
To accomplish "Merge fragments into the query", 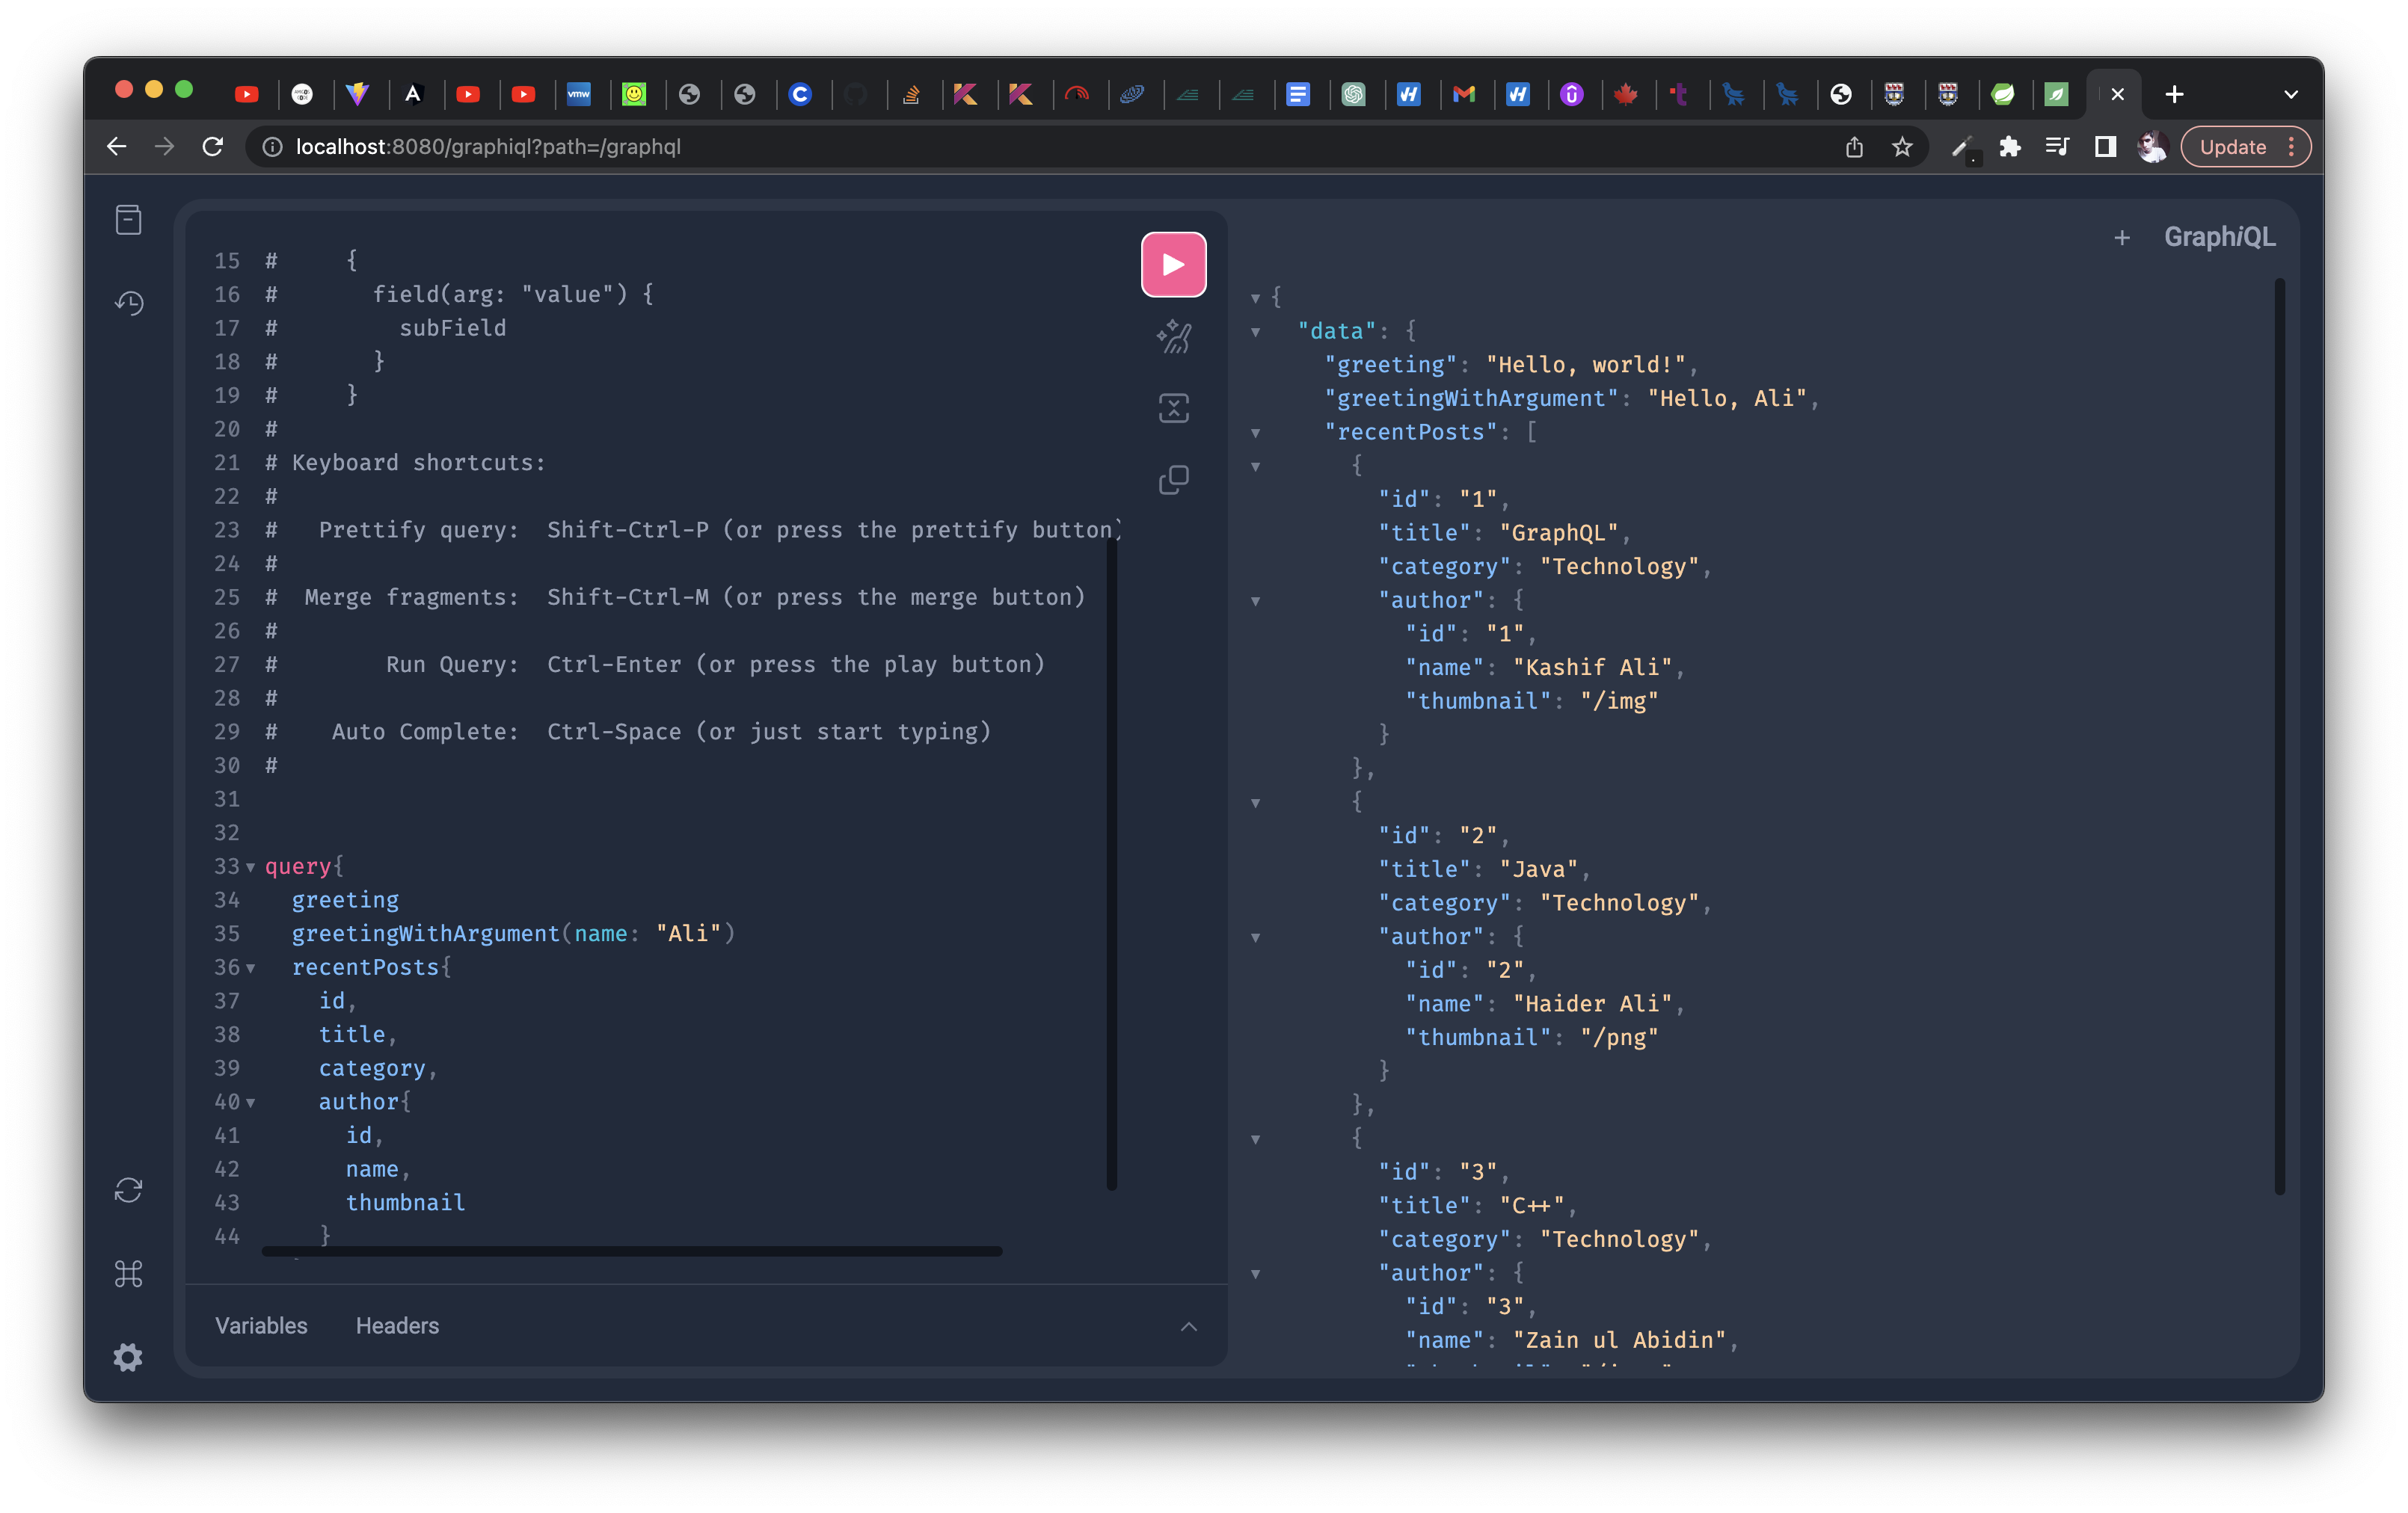I will click(1173, 407).
